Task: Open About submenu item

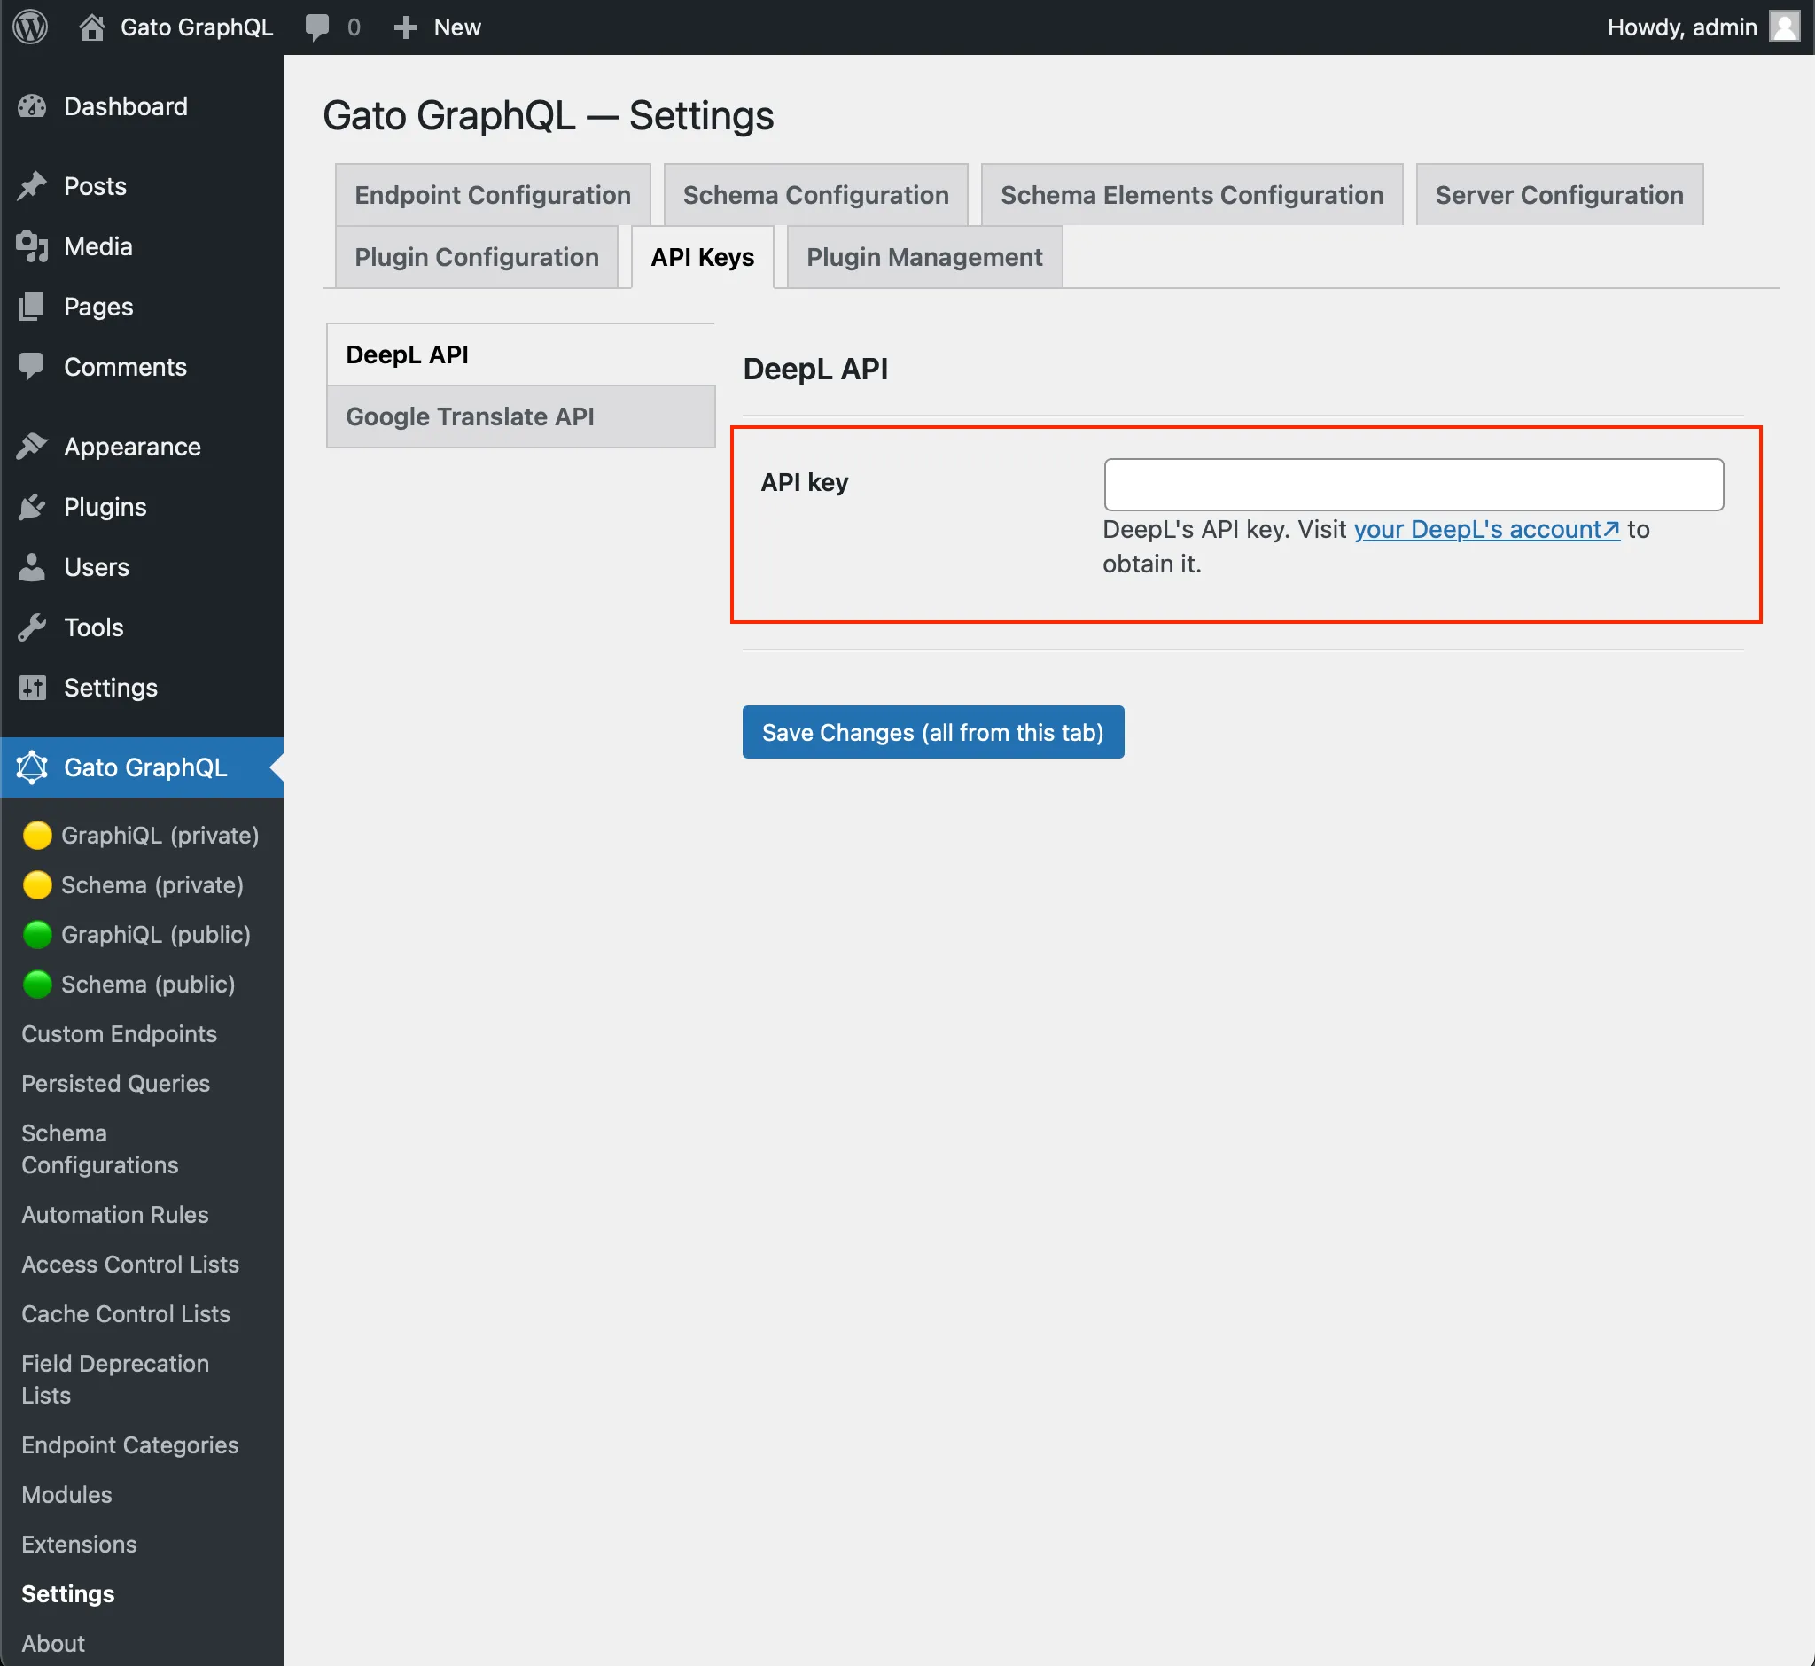Action: [x=53, y=1643]
